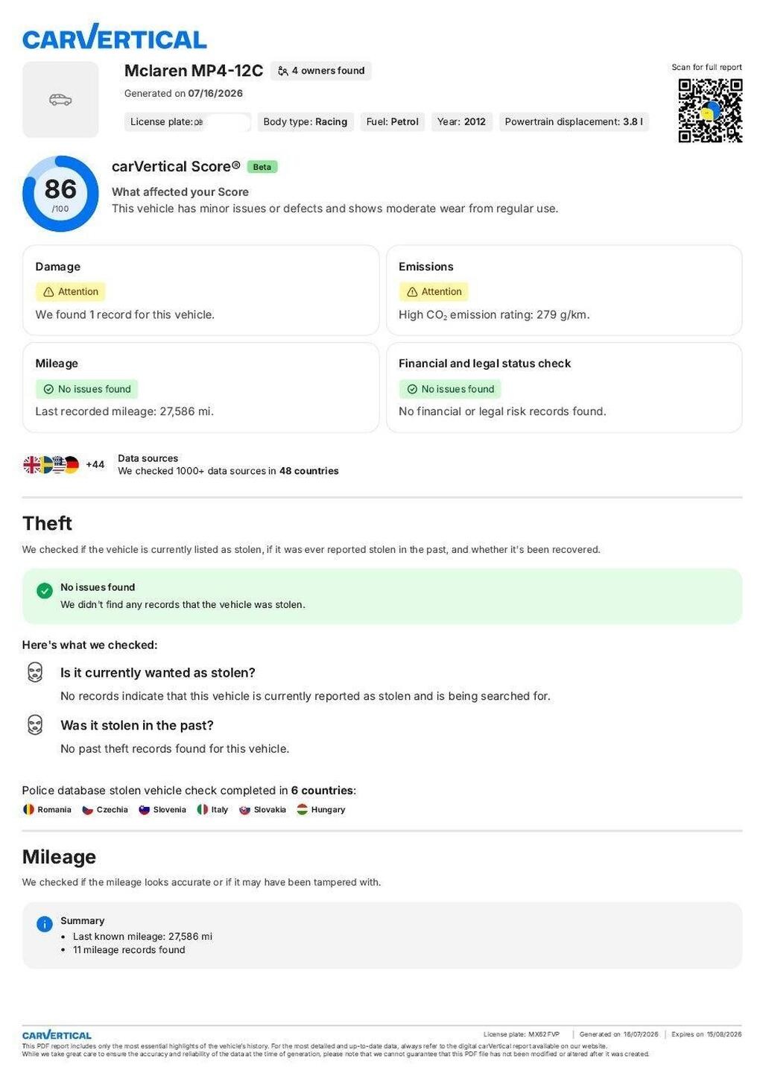Click the Romania flag item
The image size is (763, 1079).
[x=47, y=809]
